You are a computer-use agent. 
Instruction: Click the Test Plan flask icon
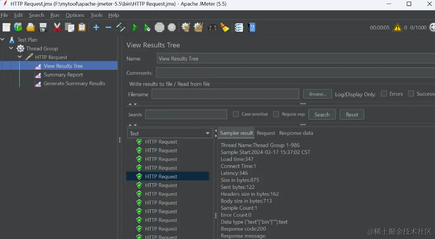point(12,40)
